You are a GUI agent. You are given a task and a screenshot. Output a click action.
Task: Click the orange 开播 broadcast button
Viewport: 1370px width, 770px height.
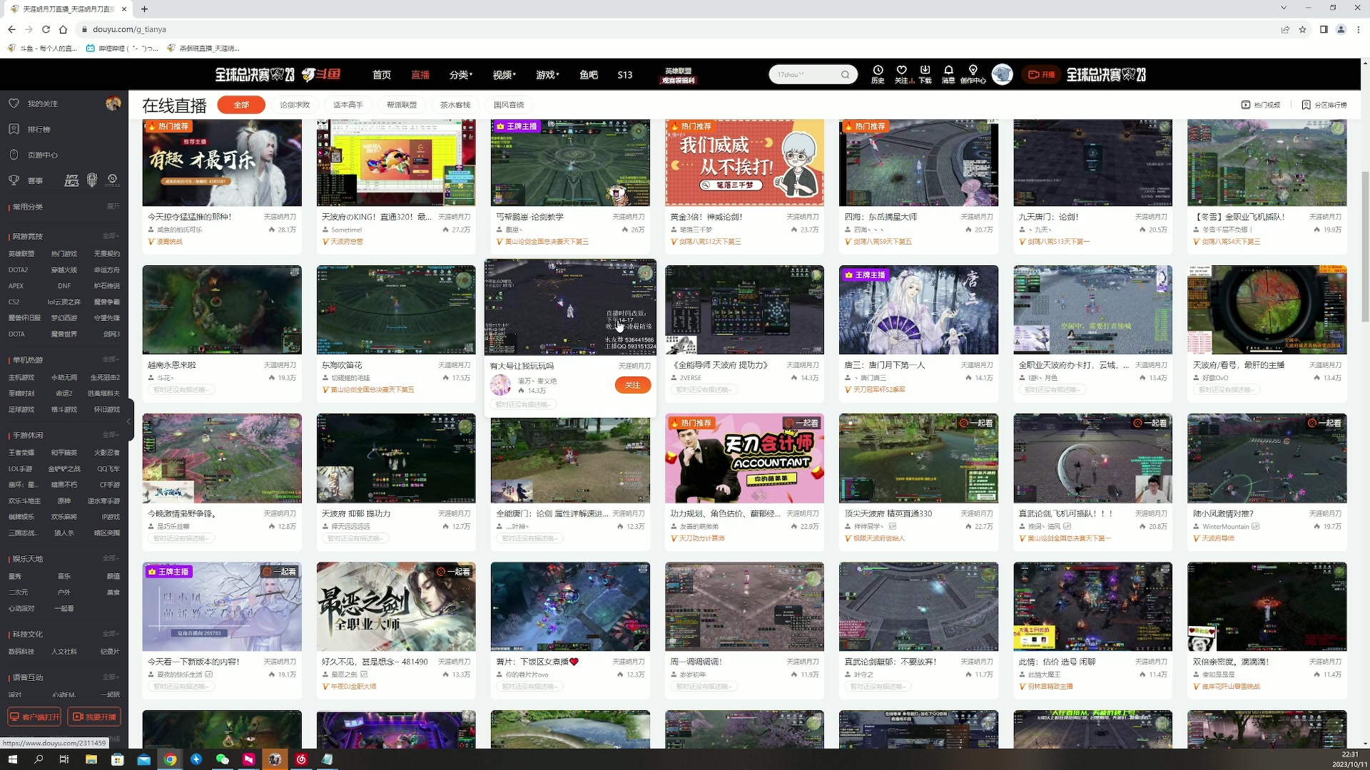click(x=1042, y=74)
